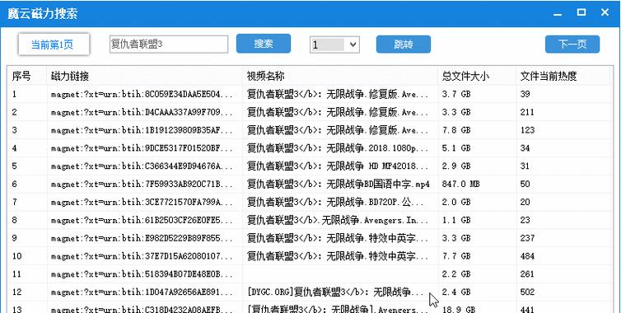Click video name containing HD MP42018
Screen dimensions: 621x313
pyautogui.click(x=338, y=166)
